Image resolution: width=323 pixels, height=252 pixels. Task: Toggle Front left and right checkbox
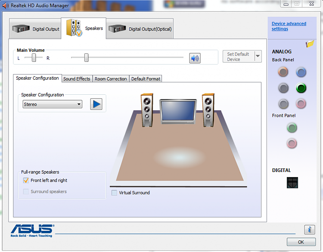26,180
